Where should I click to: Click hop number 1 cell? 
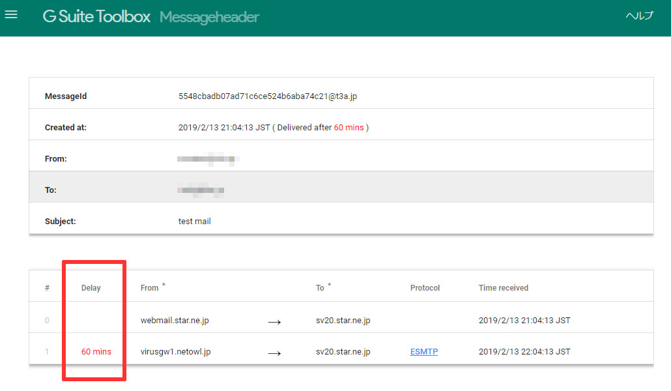coord(47,352)
